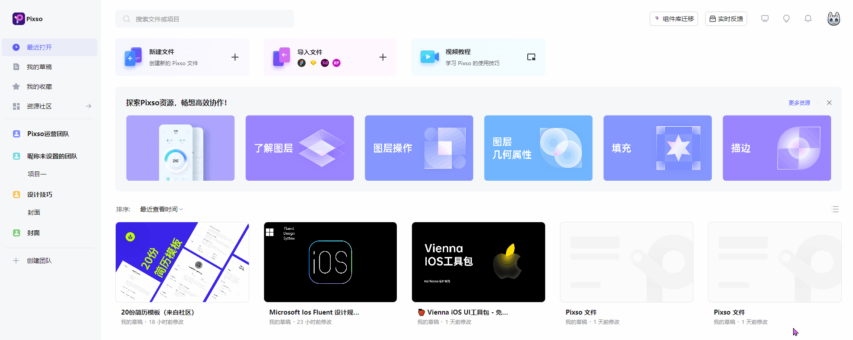Open the 了解图层 tutorial card

click(300, 148)
